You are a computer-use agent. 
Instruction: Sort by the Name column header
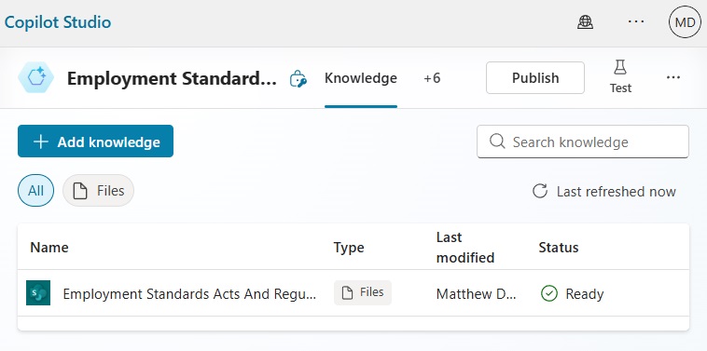coord(49,247)
